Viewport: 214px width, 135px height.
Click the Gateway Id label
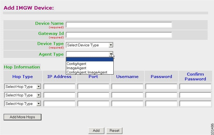coord(51,33)
